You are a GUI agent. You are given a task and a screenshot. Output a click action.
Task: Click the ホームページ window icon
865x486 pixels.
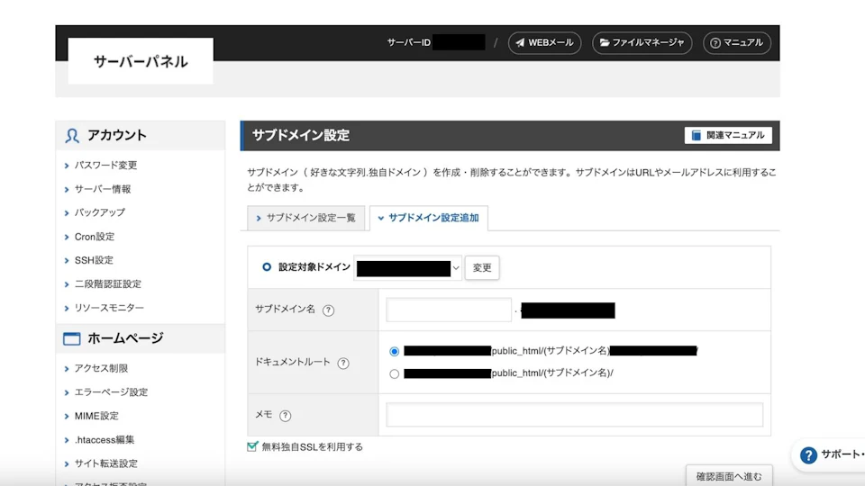tap(72, 338)
